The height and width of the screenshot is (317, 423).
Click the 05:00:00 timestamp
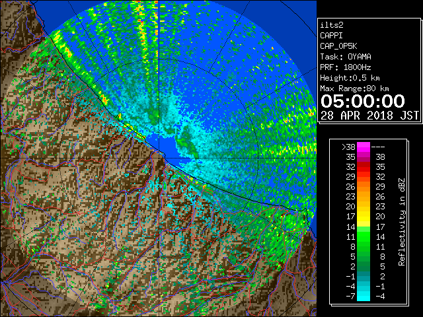click(x=363, y=101)
